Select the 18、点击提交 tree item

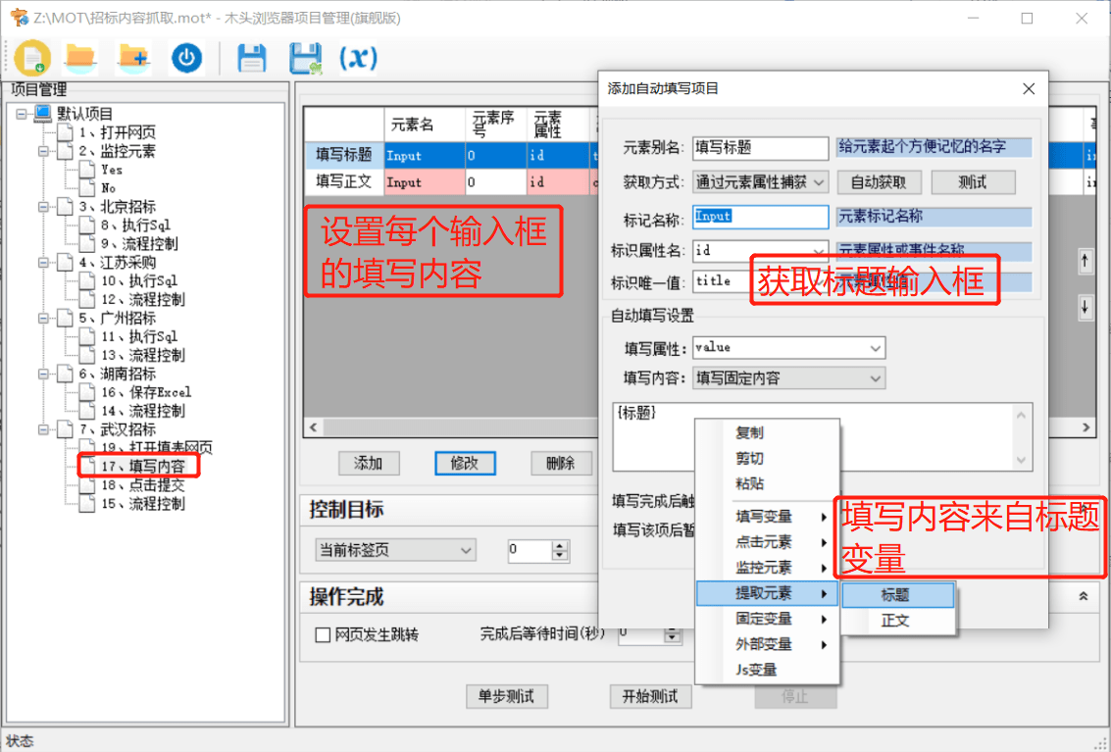(x=142, y=484)
